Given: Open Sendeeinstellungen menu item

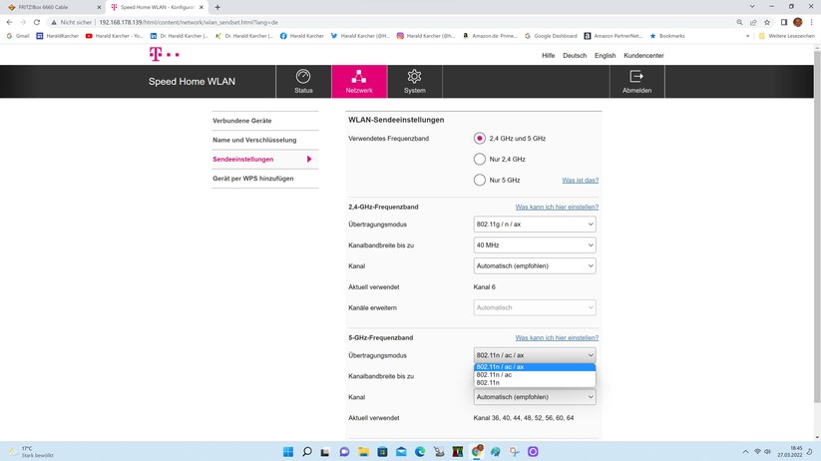Looking at the screenshot, I should point(265,160).
